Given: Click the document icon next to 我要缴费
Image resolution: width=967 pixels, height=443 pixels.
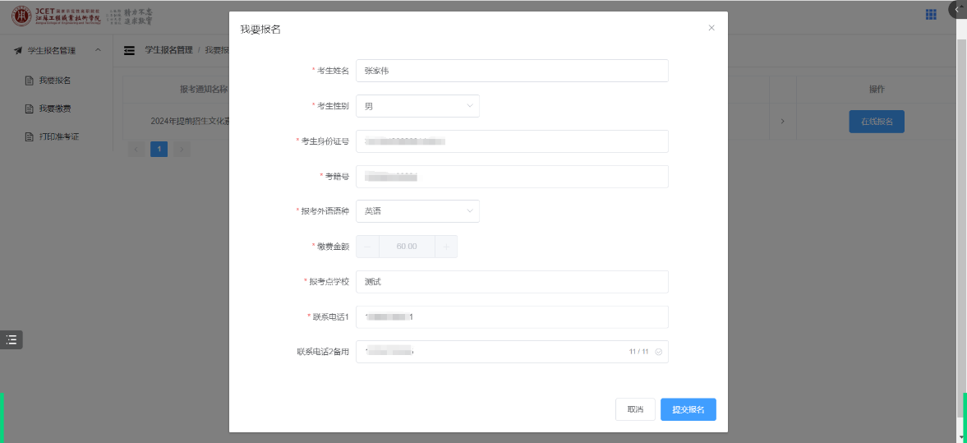Looking at the screenshot, I should 30,108.
